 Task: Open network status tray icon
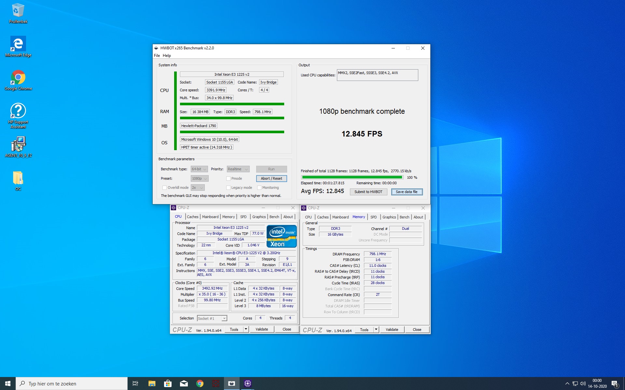coord(575,383)
